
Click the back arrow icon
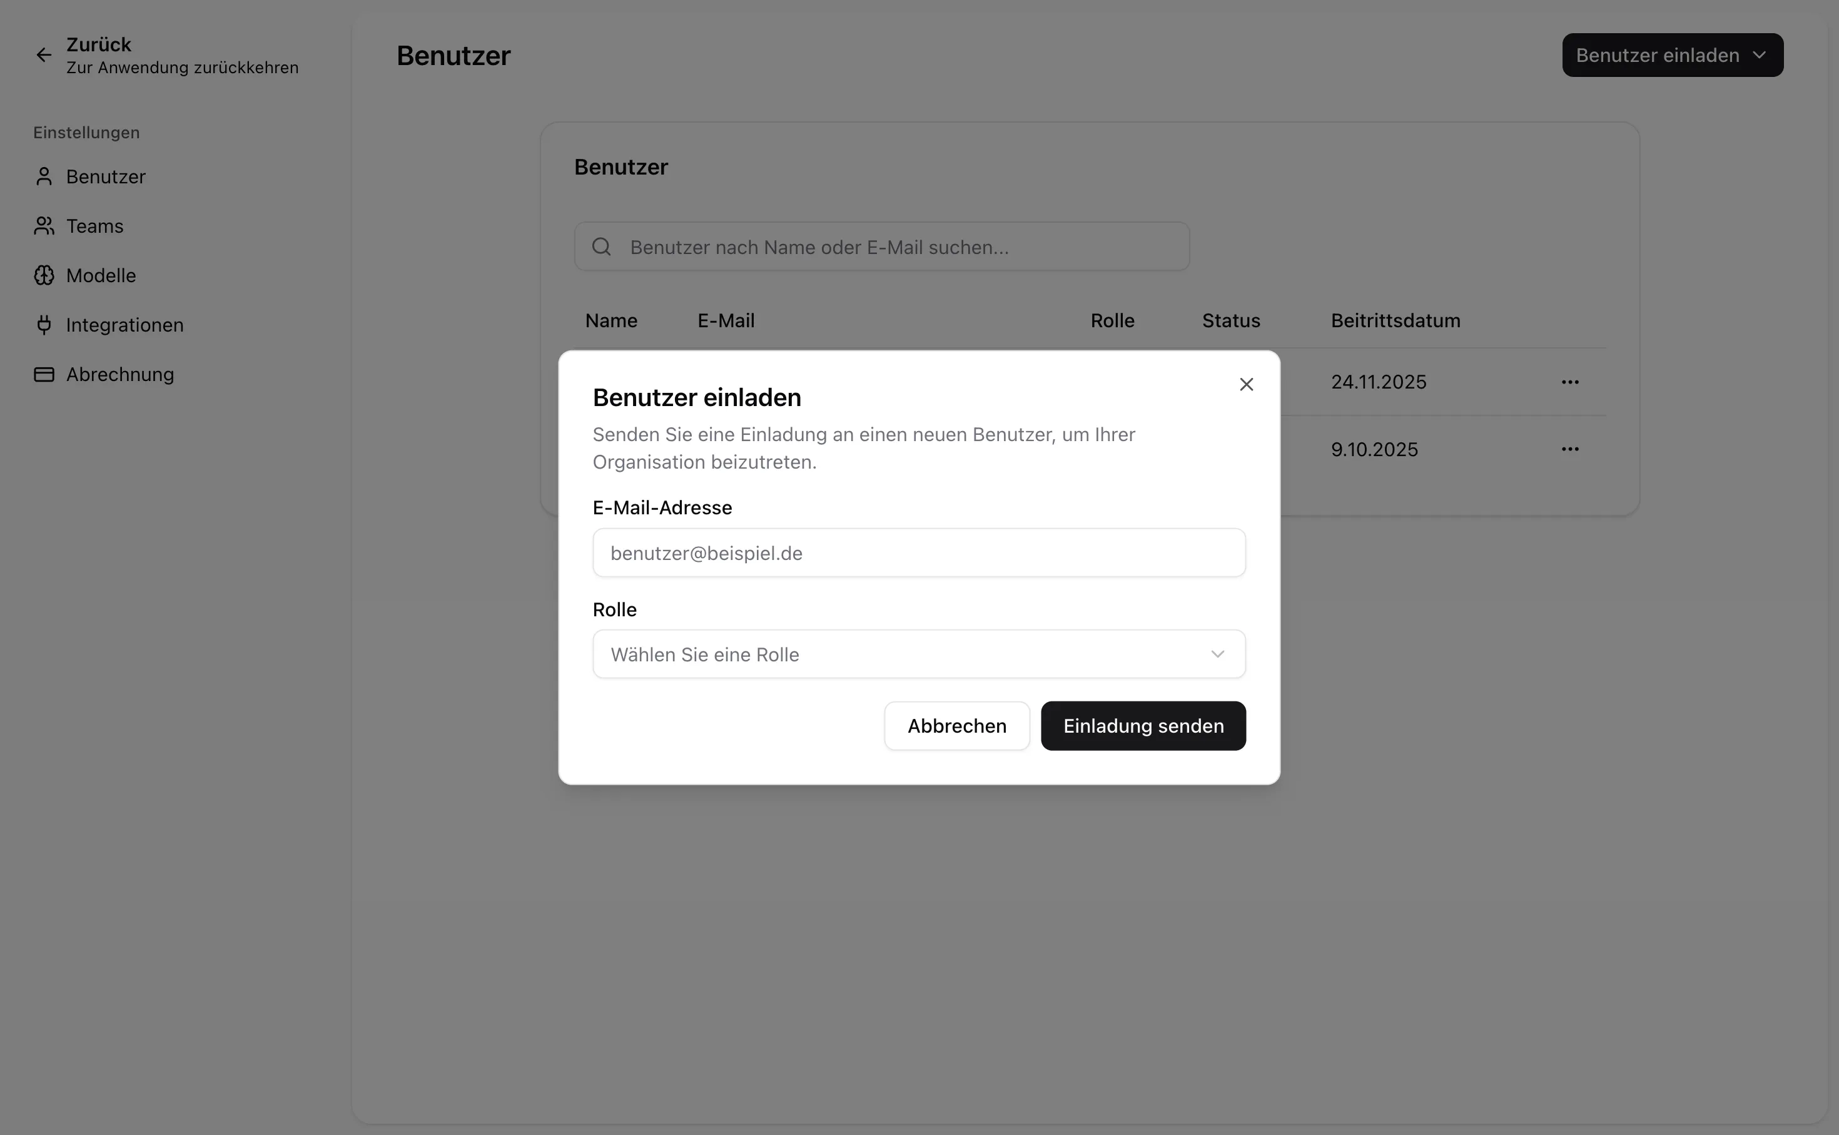pyautogui.click(x=44, y=55)
